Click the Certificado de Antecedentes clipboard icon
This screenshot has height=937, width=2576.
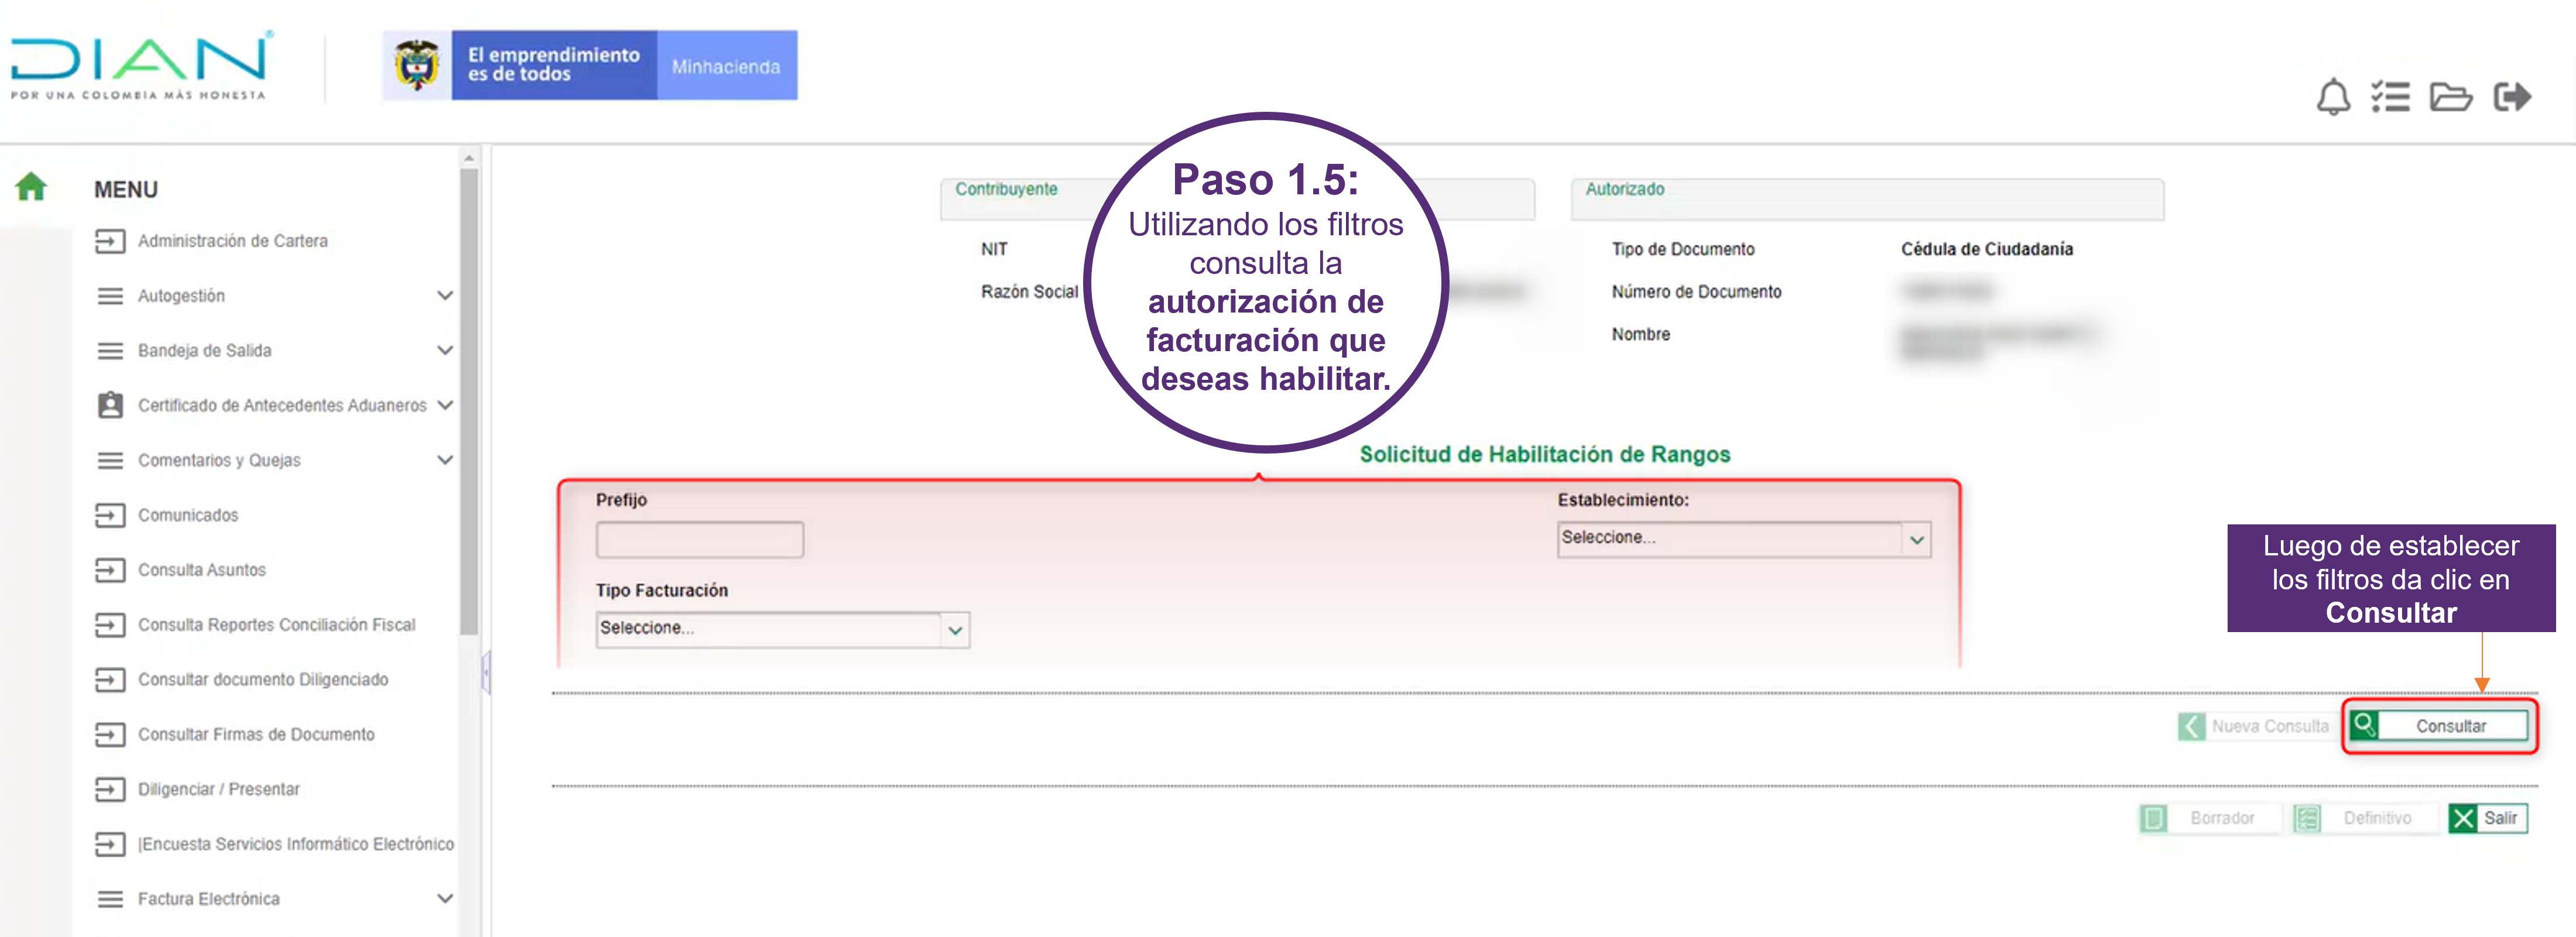tap(110, 405)
